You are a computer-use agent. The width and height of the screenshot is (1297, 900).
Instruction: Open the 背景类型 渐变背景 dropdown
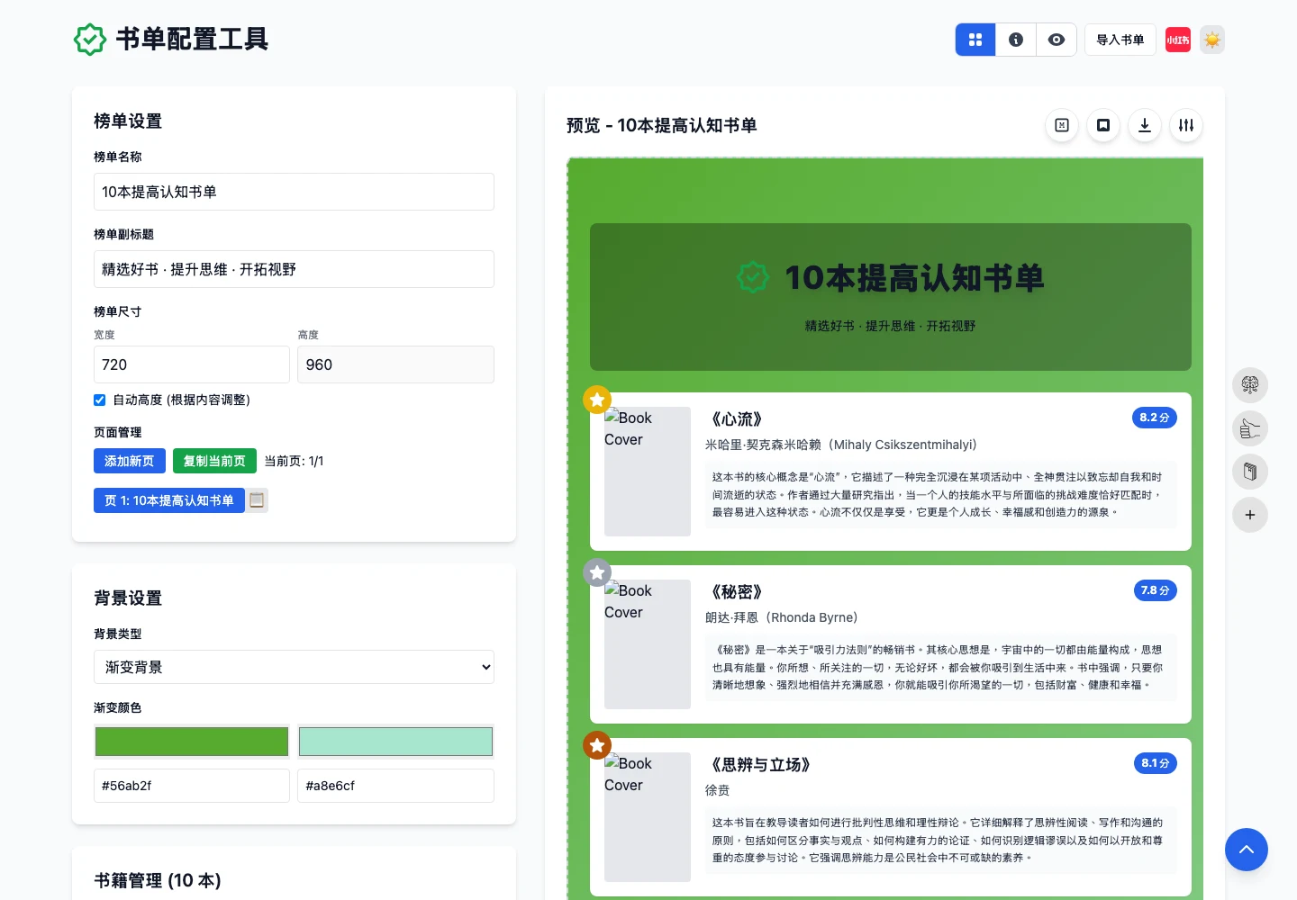pos(294,667)
